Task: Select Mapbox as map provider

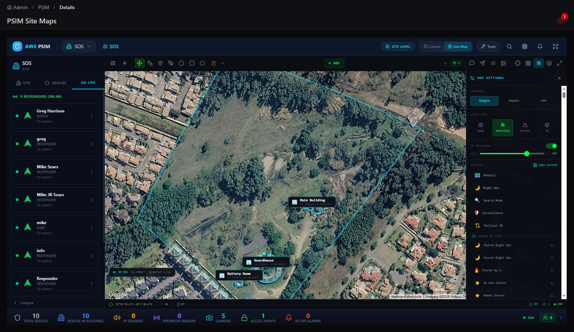Action: [x=514, y=101]
